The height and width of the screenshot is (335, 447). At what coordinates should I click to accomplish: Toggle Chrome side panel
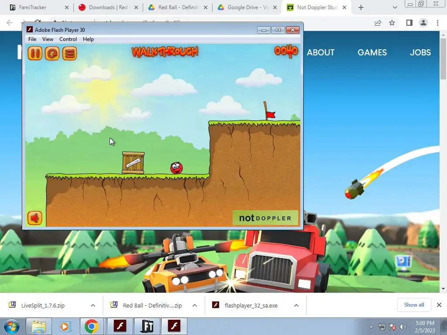tap(409, 23)
